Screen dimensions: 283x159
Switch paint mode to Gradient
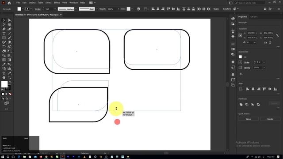[x=7, y=94]
